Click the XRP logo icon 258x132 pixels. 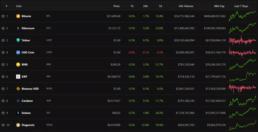tap(18, 77)
